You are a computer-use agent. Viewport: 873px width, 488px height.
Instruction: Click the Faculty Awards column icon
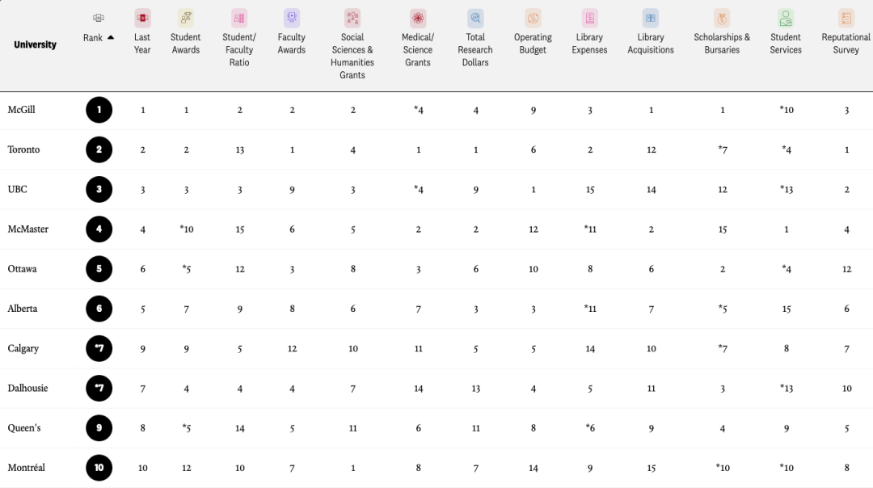point(292,19)
